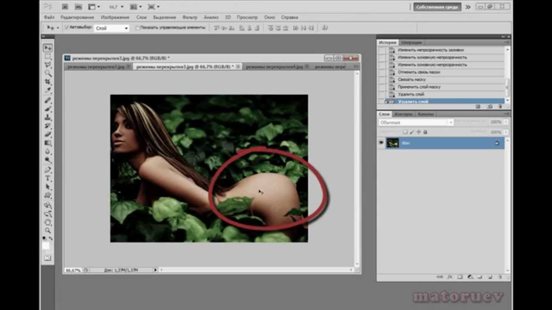Select the Gradient tool
The height and width of the screenshot is (310, 552).
(x=48, y=143)
